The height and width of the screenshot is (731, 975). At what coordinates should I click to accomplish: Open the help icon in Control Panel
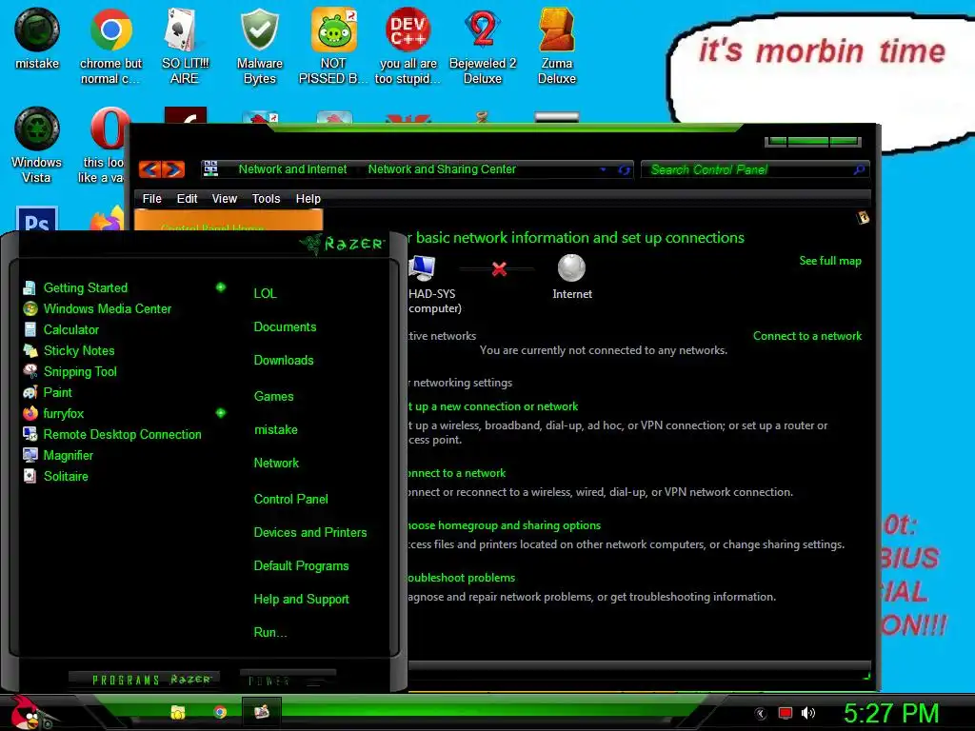click(x=863, y=218)
